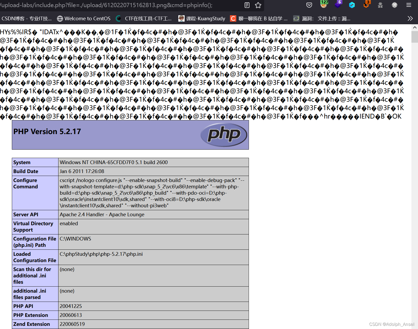This screenshot has height=329, width=418.
Task: Select the Server API label
Action: [26, 215]
